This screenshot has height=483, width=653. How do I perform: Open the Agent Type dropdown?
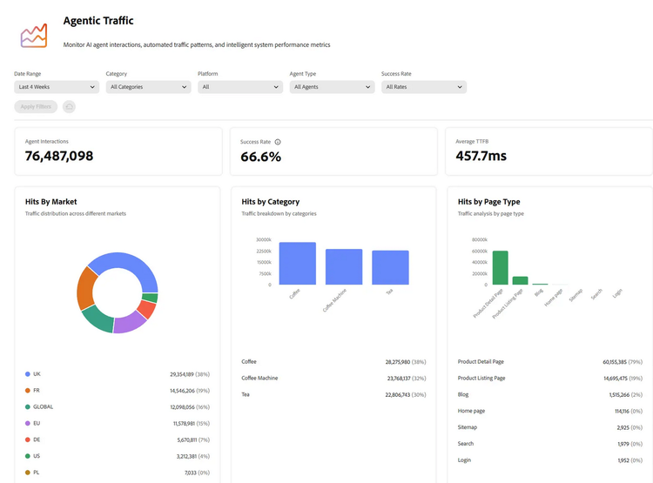[x=332, y=87]
